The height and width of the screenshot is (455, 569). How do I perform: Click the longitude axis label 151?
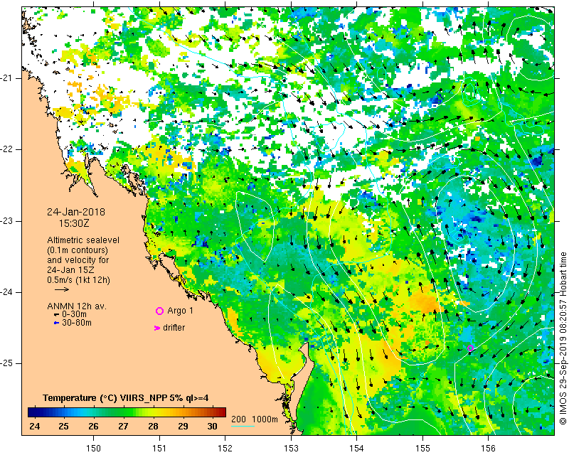[159, 449]
